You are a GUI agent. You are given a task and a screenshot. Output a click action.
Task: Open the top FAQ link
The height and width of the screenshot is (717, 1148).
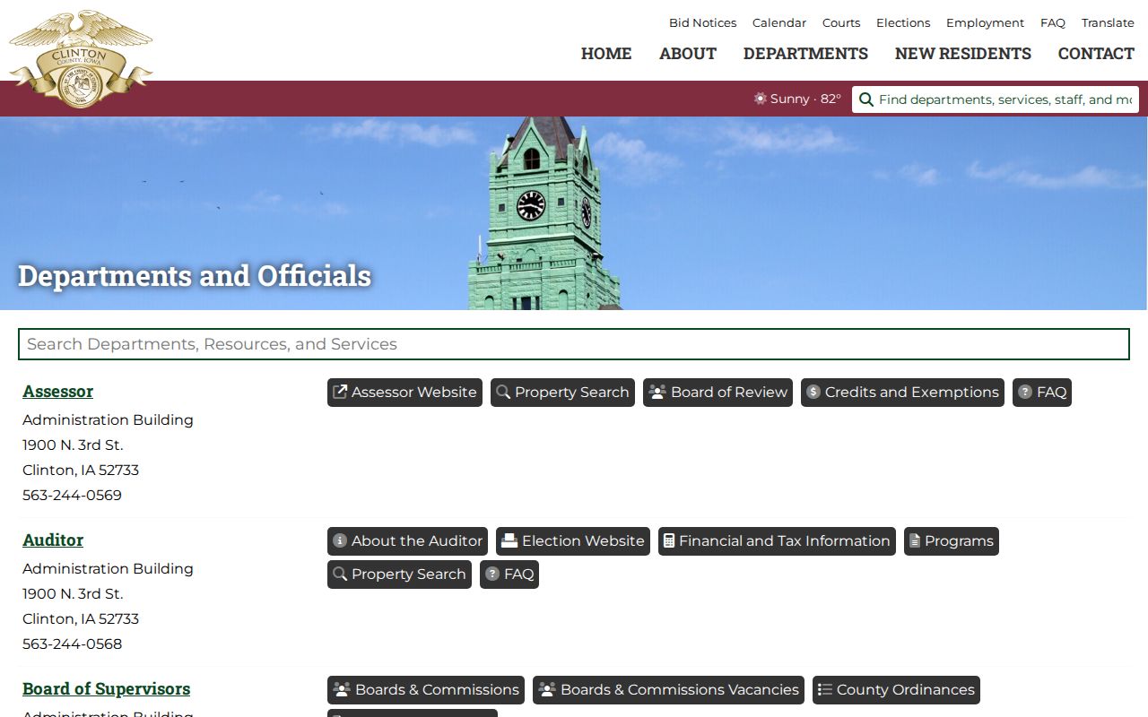[1053, 23]
